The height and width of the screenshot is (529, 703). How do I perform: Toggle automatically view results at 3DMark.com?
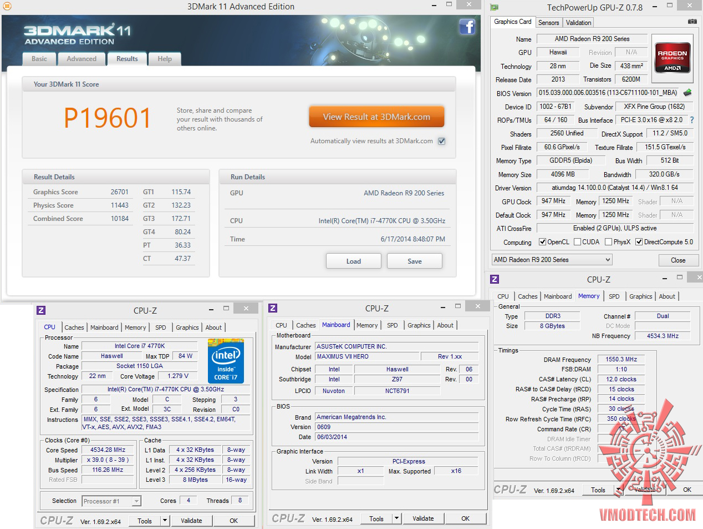(x=442, y=141)
